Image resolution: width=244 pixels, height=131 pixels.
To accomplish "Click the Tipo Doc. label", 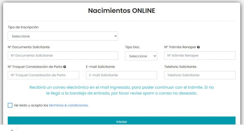I will (133, 47).
